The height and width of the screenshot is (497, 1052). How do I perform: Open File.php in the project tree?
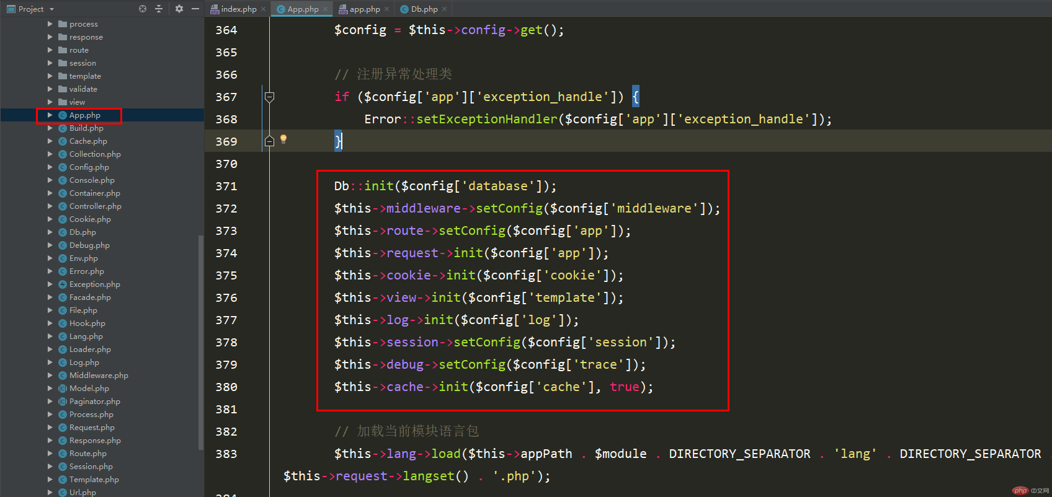[83, 310]
